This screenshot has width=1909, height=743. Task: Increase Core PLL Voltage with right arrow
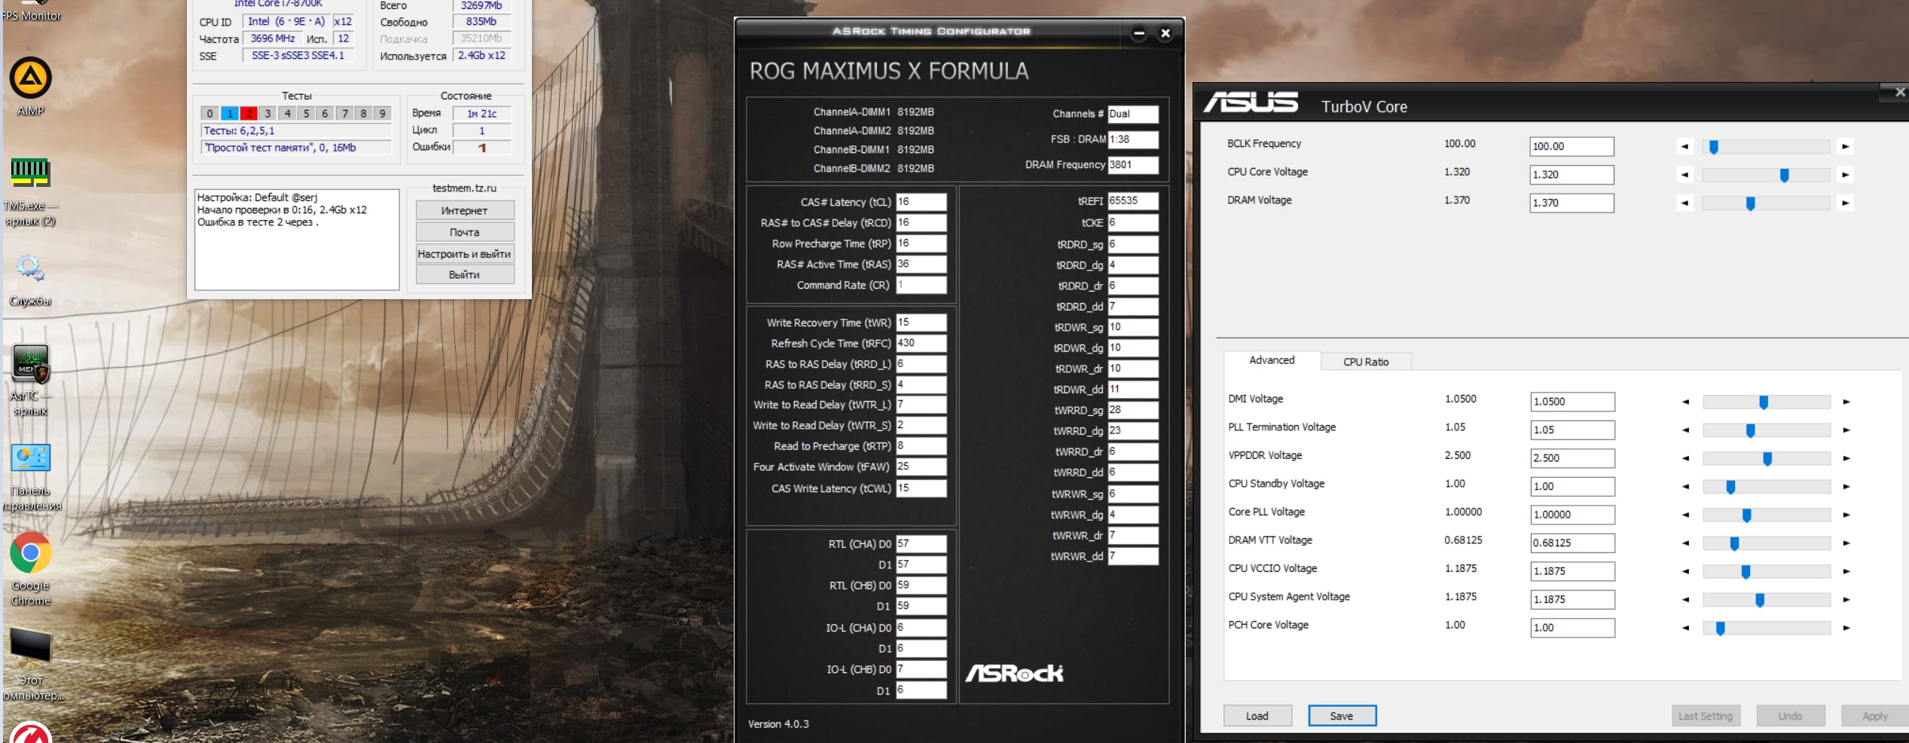(1846, 515)
